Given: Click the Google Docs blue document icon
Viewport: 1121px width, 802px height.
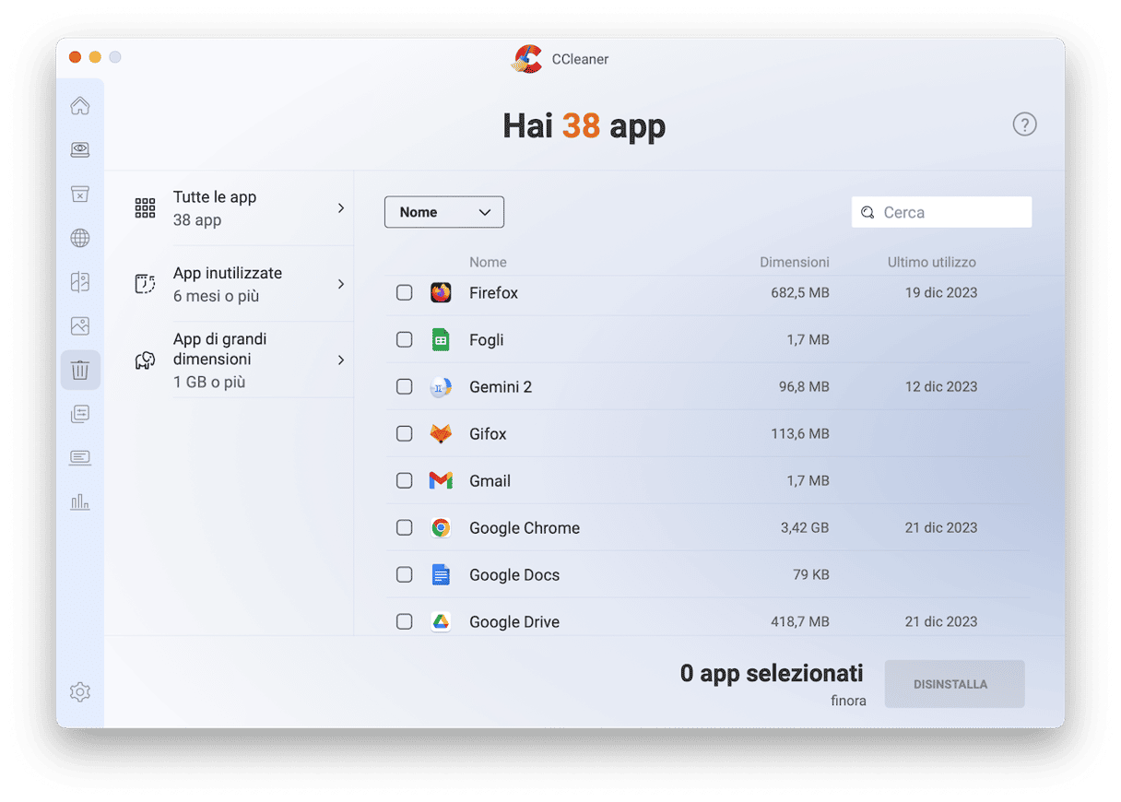Looking at the screenshot, I should (x=441, y=574).
